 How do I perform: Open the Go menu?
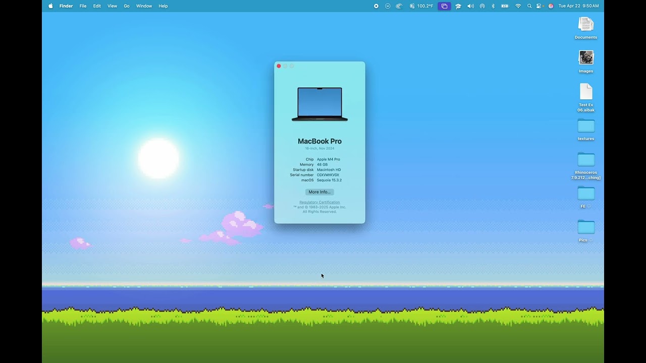[x=127, y=6]
